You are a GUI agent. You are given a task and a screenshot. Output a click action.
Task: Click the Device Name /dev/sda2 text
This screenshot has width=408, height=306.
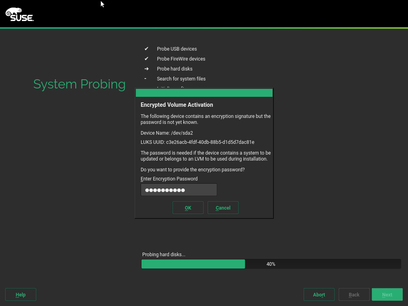point(167,133)
